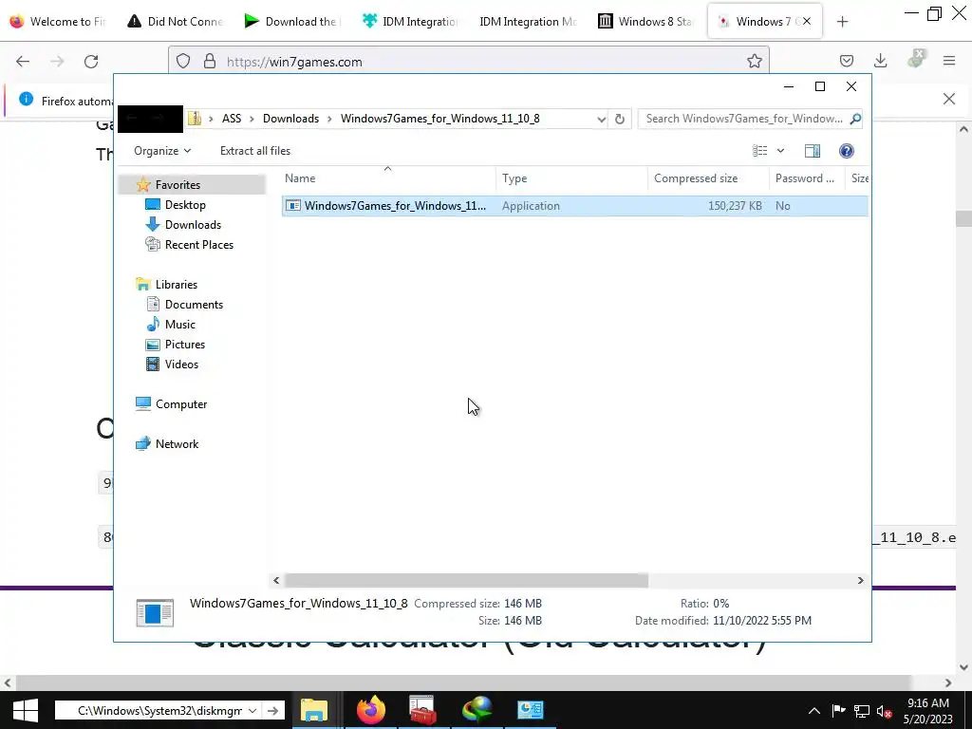Viewport: 972px width, 729px height.
Task: Select Network in navigation pane
Action: [x=177, y=444]
